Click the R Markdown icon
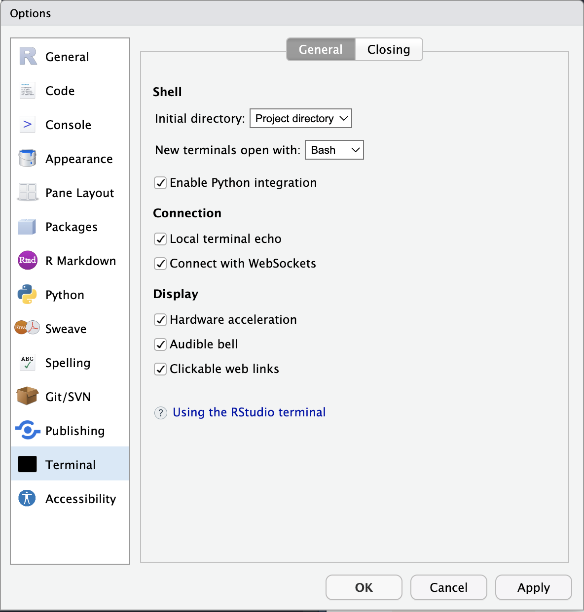584x612 pixels. [x=27, y=261]
